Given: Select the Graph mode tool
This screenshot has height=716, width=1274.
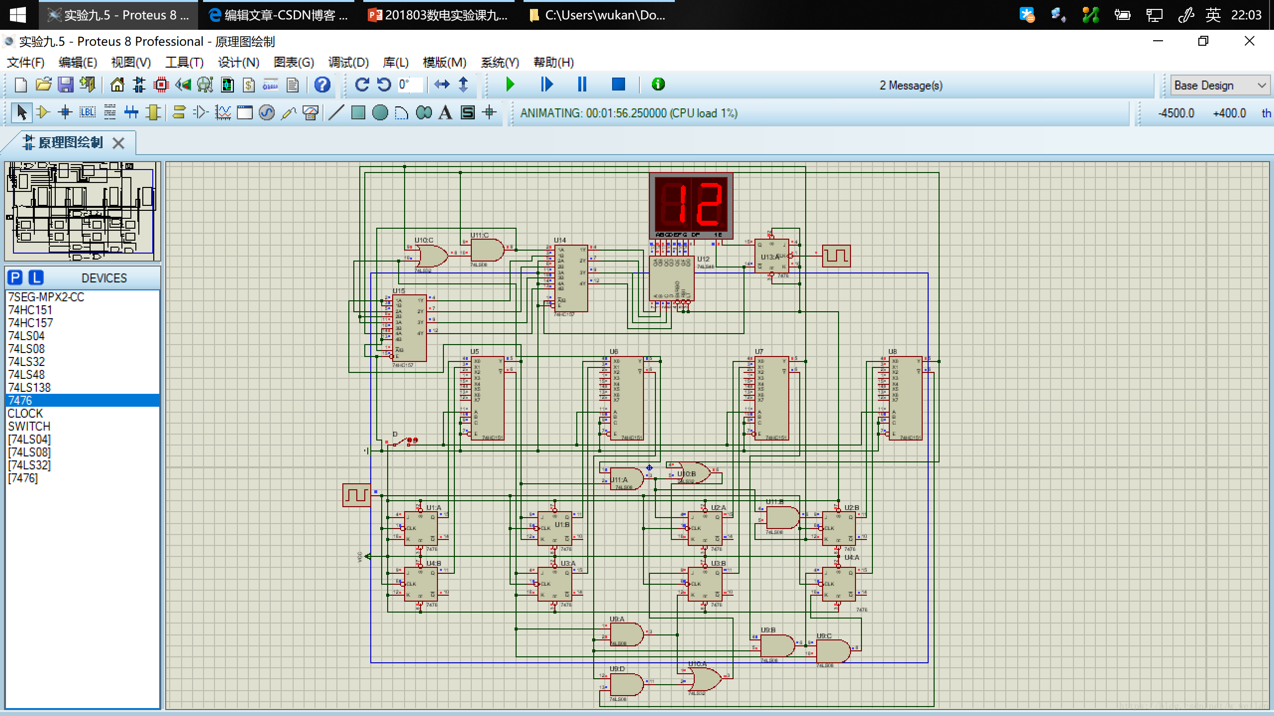Looking at the screenshot, I should click(222, 112).
